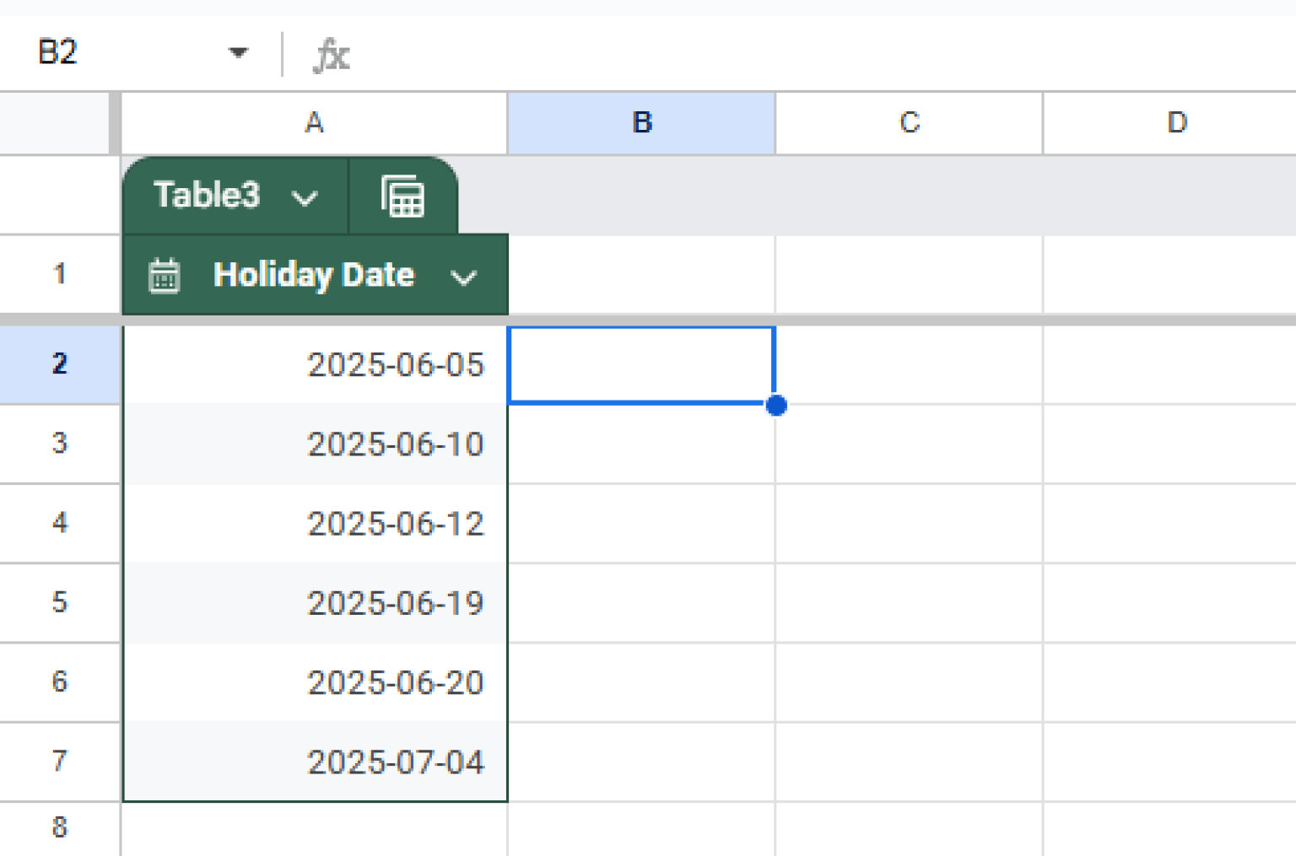Select row 2 header
Viewport: 1296px width, 856px height.
point(59,364)
